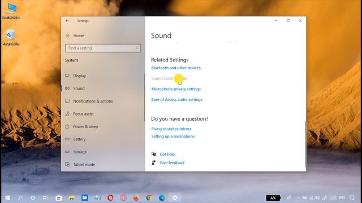This screenshot has height=203, width=362.
Task: Open Focus assist settings
Action: coord(83,114)
